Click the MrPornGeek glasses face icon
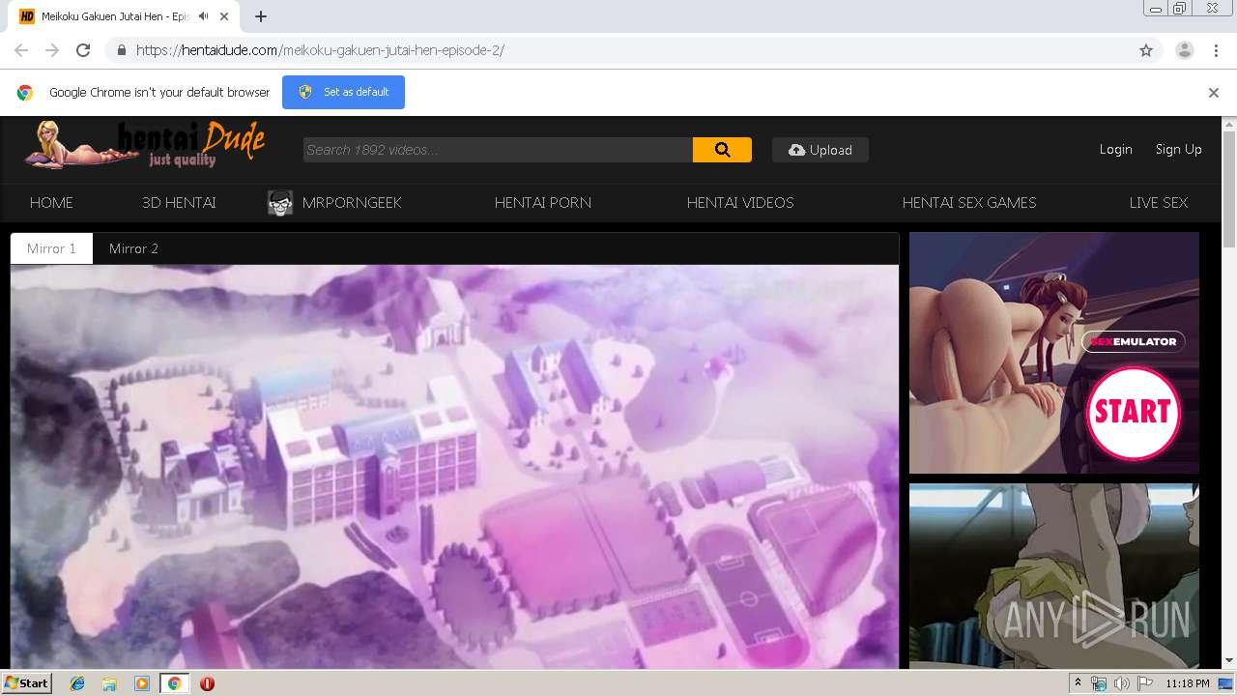The width and height of the screenshot is (1237, 696). point(280,202)
